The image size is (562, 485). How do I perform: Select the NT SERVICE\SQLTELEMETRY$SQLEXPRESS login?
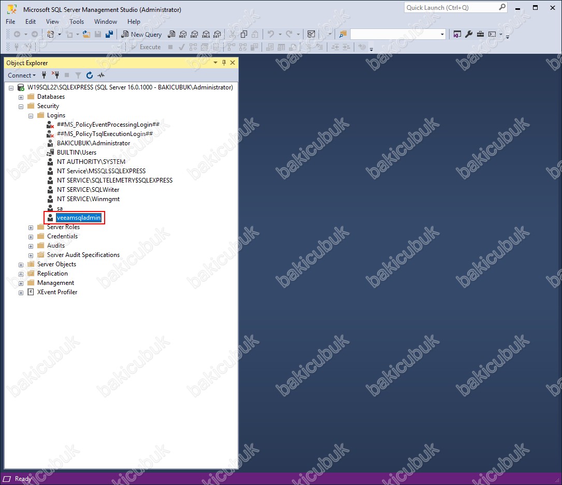114,180
